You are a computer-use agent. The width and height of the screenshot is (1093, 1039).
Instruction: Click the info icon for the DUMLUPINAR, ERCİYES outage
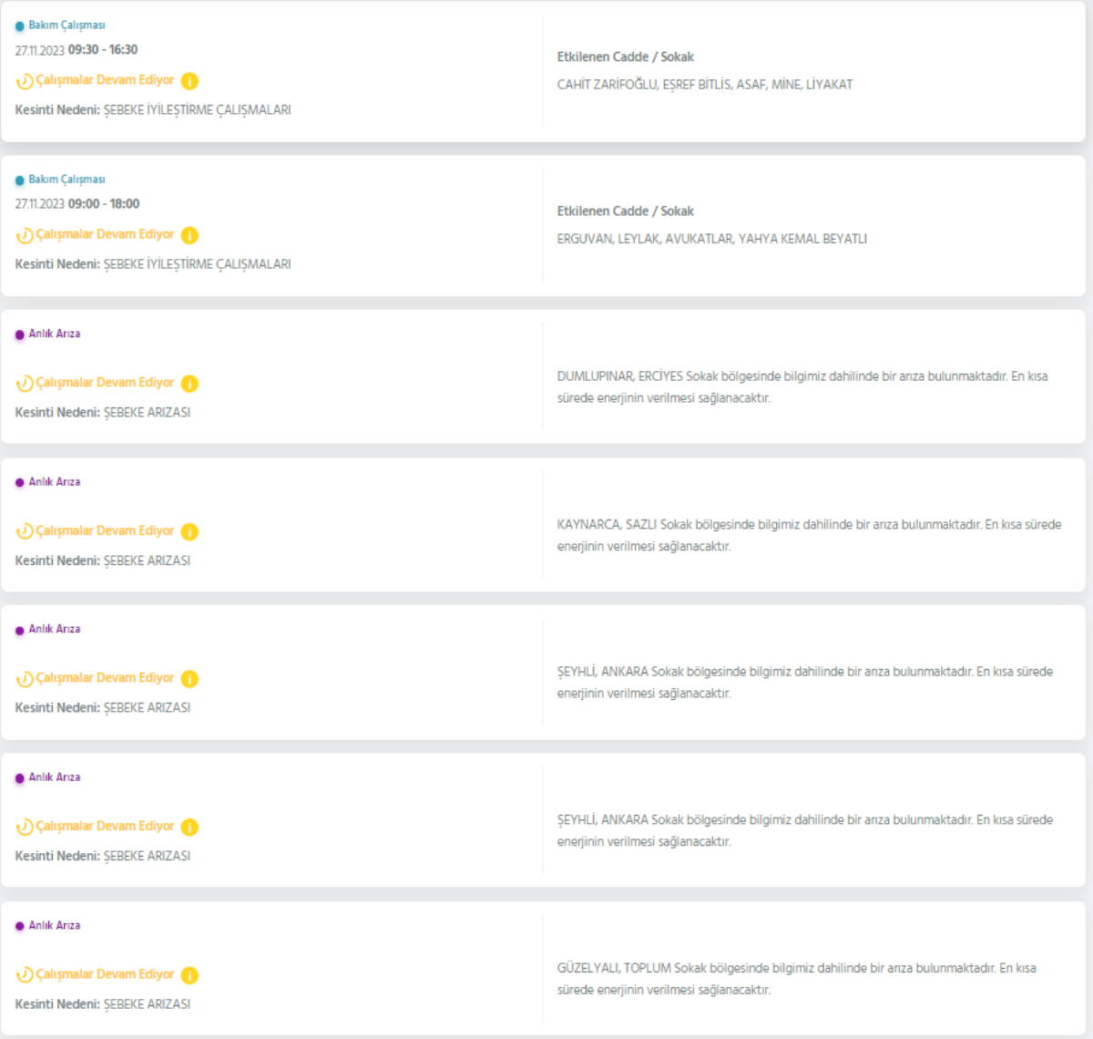[x=189, y=384]
